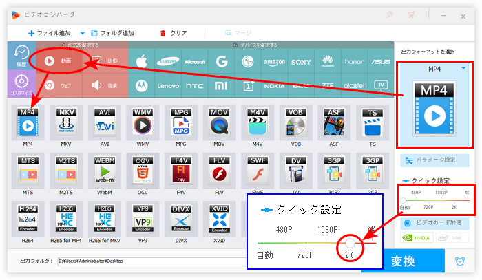Choose the ASF format icon
The image size is (482, 280).
[x=334, y=122]
